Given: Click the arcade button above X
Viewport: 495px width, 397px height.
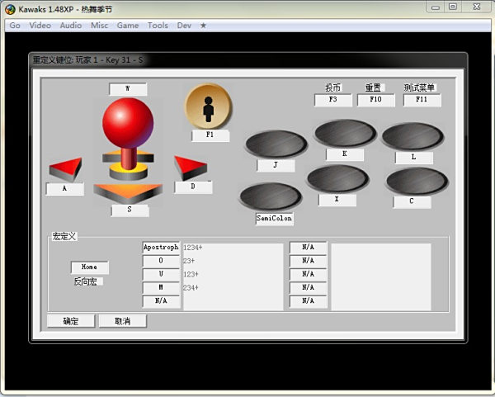Looking at the screenshot, I should [x=337, y=179].
